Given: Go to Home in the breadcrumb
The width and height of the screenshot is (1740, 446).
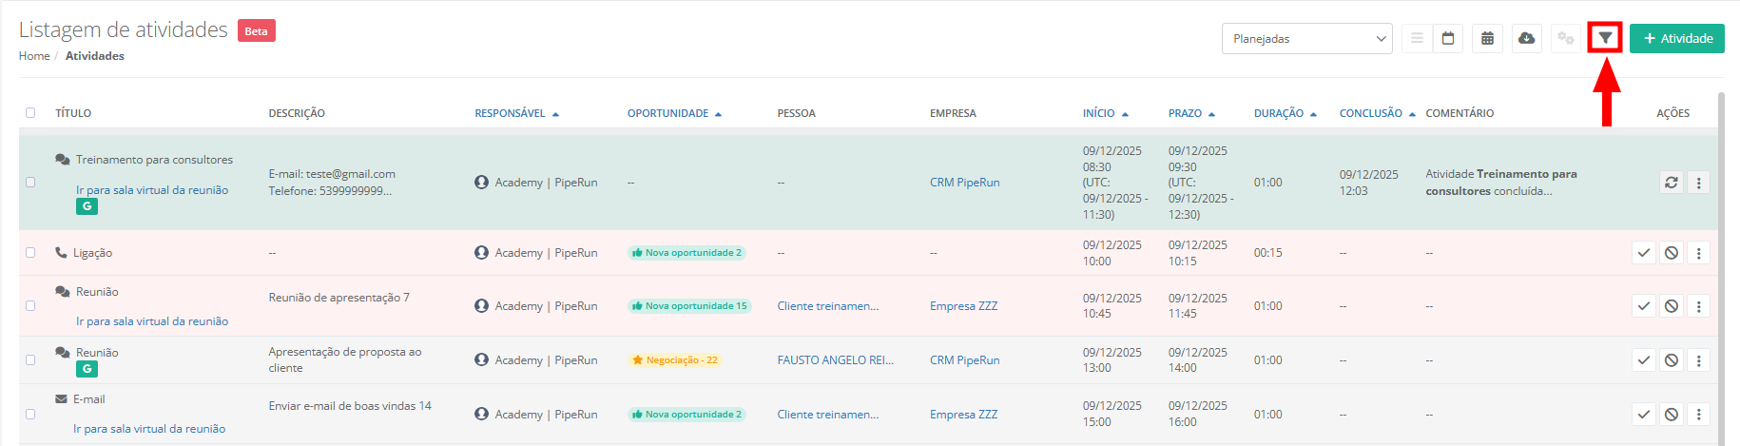Looking at the screenshot, I should point(34,56).
